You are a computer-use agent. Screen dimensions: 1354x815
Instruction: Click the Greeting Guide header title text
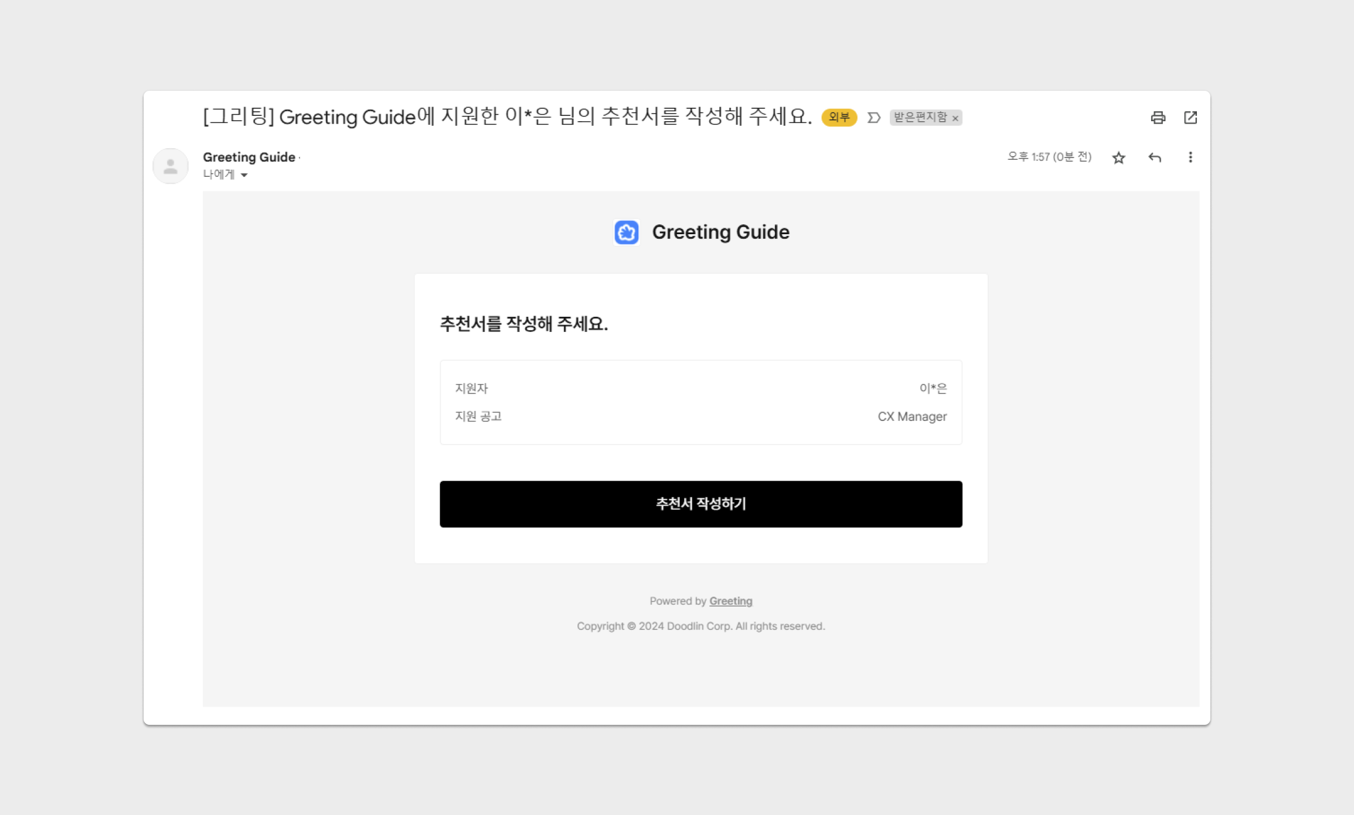click(720, 232)
